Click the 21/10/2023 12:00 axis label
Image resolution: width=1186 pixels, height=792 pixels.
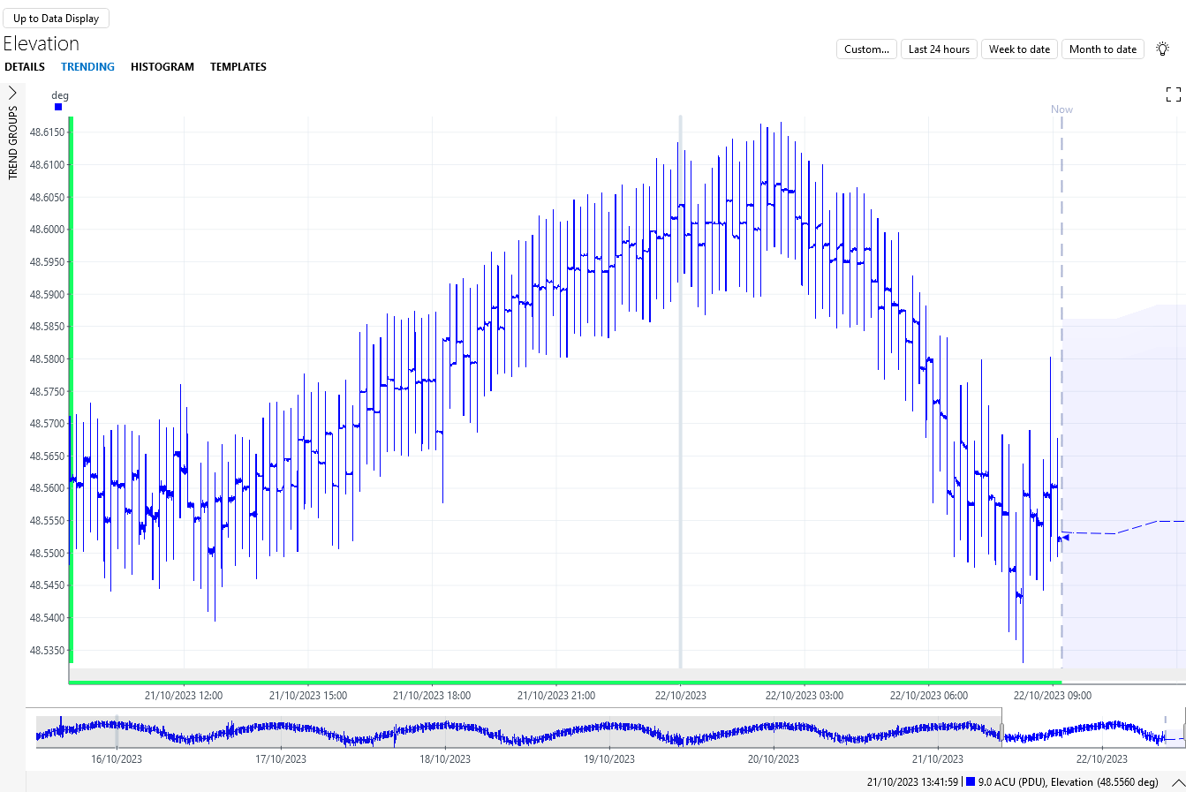click(x=184, y=696)
